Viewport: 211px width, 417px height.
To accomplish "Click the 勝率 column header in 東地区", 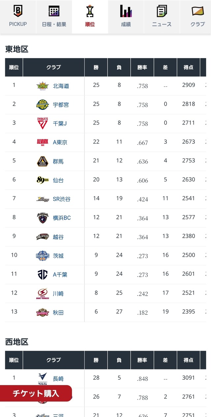I will click(x=142, y=67).
